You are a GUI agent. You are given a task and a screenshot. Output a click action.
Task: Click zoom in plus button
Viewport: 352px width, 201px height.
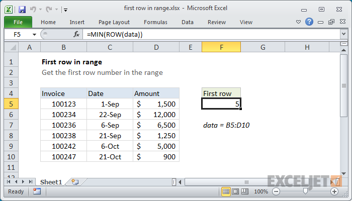point(334,191)
